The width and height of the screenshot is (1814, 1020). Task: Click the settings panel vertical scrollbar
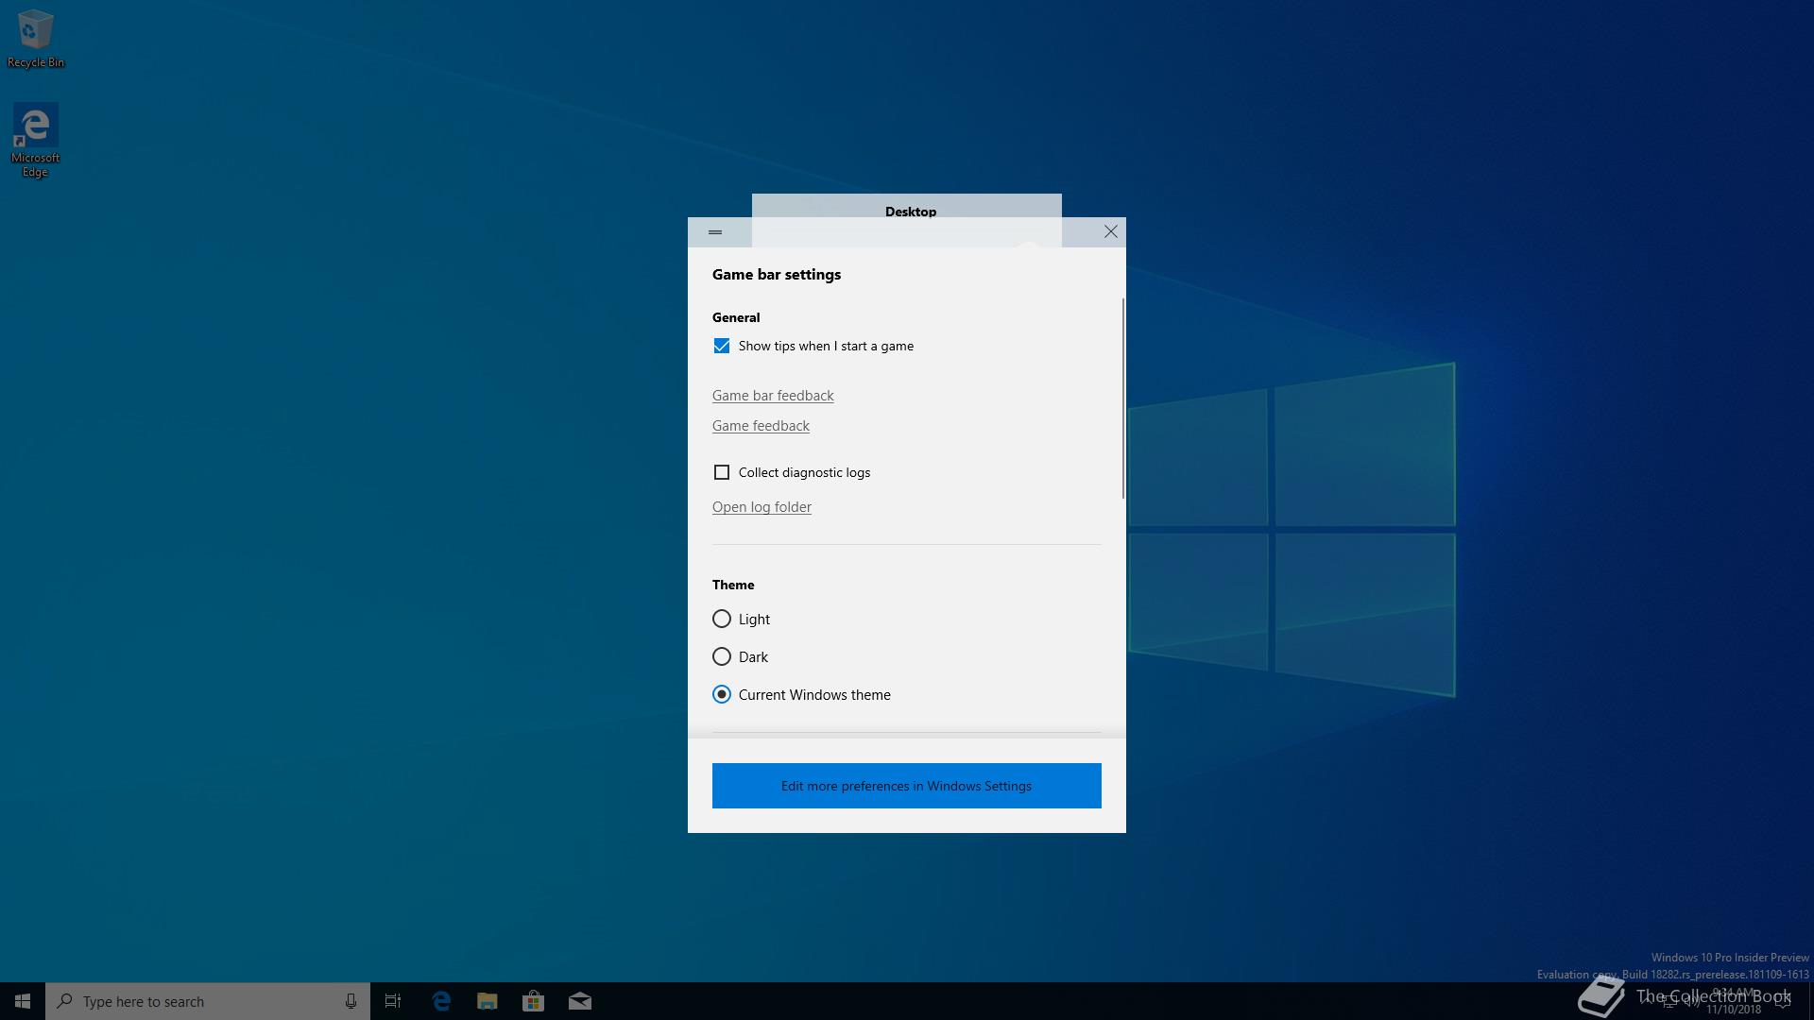pyautogui.click(x=1123, y=398)
